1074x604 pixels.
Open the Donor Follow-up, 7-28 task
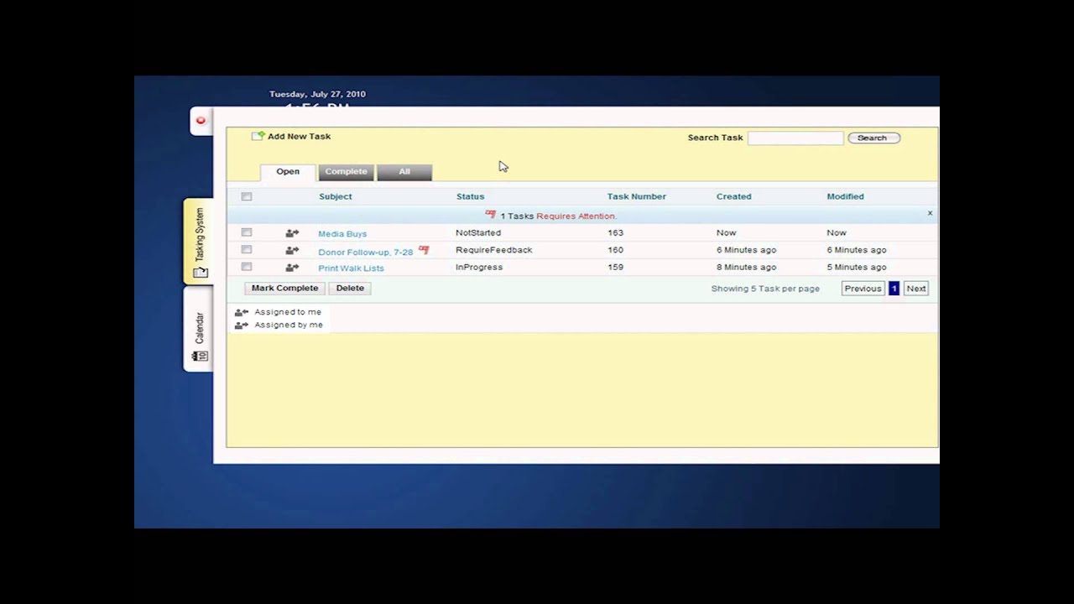[366, 252]
